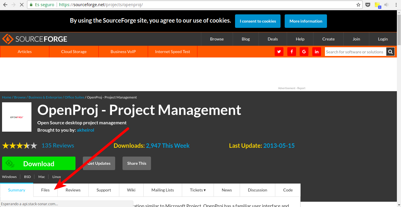Open the Tickets dropdown
This screenshot has width=401, height=207.
tap(198, 190)
